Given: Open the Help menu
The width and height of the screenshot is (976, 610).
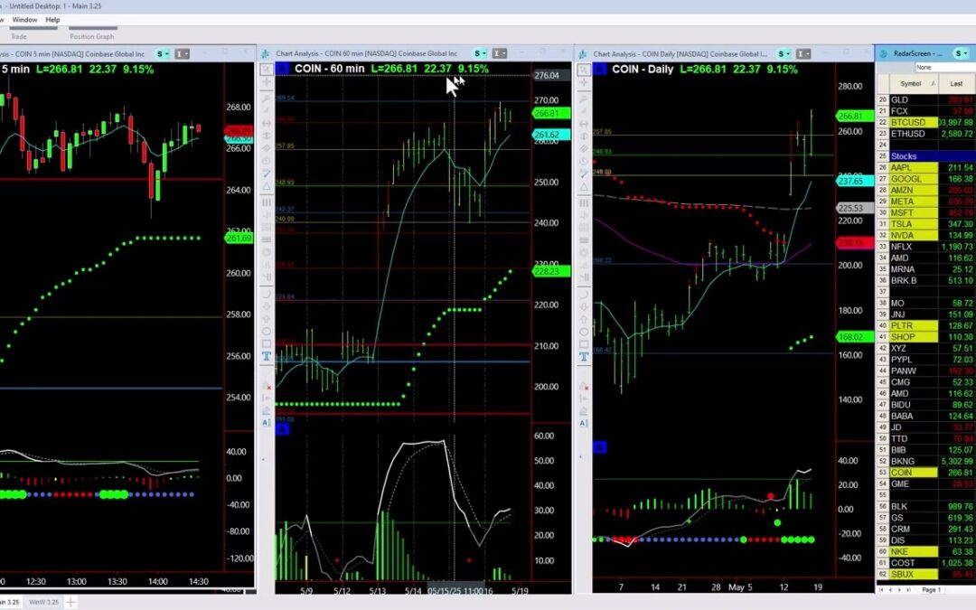Looking at the screenshot, I should [x=52, y=20].
